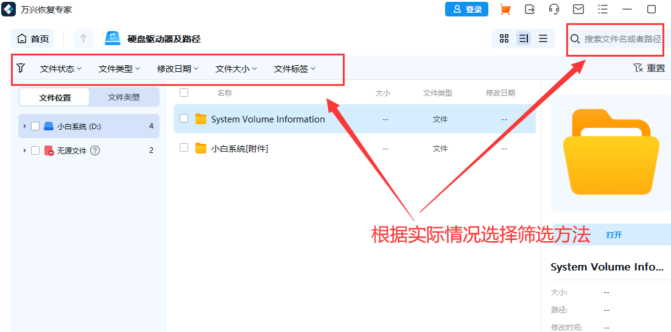Click 小白系统[附件] folder icon

(201, 148)
